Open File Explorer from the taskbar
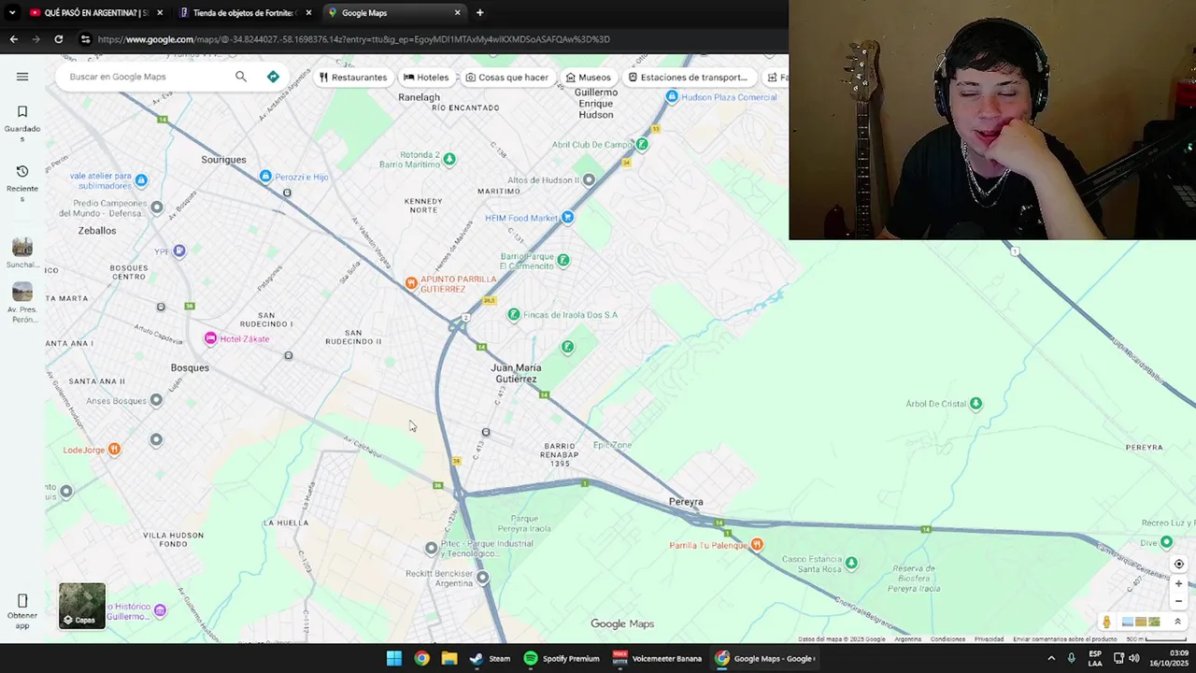This screenshot has width=1196, height=673. 449,658
